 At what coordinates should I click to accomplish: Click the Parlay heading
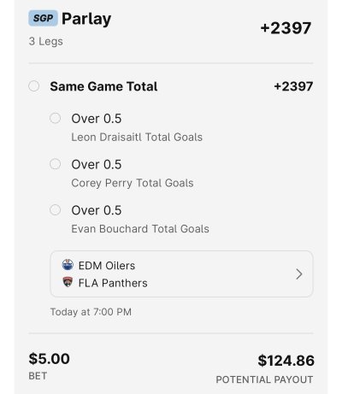[86, 19]
